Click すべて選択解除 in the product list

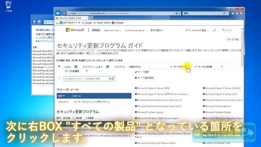pos(144,78)
